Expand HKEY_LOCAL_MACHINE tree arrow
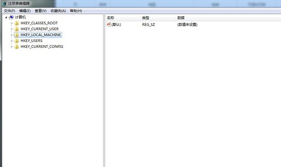The image size is (281, 167). coord(12,35)
